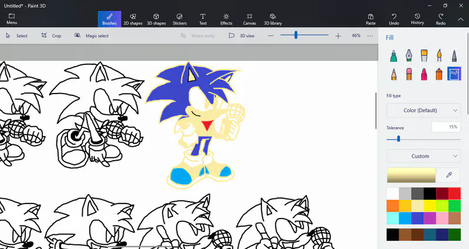
Task: Zoom out with the minus button
Action: (271, 36)
